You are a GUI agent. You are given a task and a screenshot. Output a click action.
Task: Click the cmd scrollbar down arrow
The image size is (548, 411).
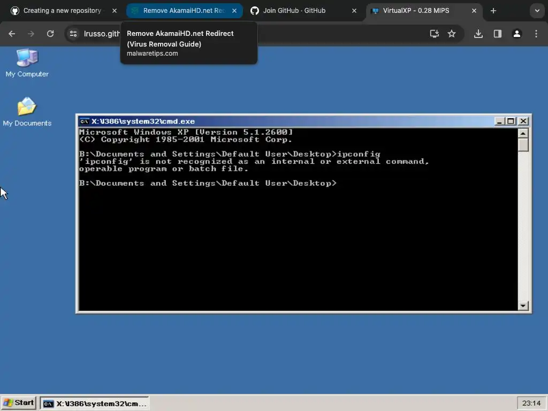(523, 306)
